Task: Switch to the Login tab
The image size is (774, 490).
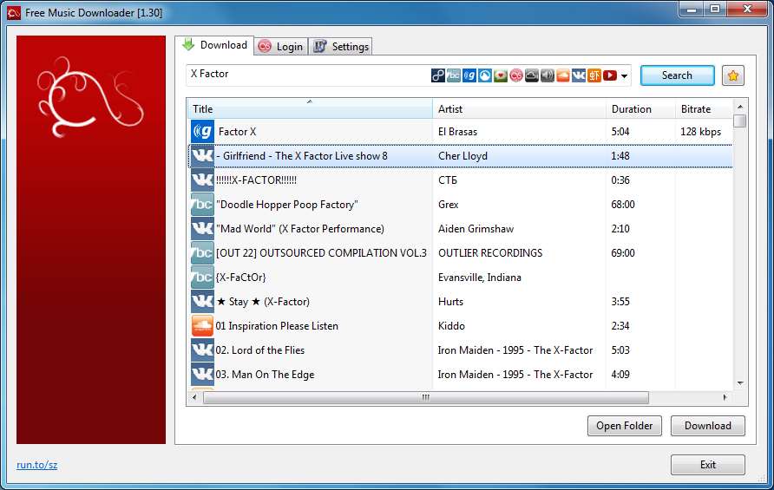Action: tap(281, 46)
